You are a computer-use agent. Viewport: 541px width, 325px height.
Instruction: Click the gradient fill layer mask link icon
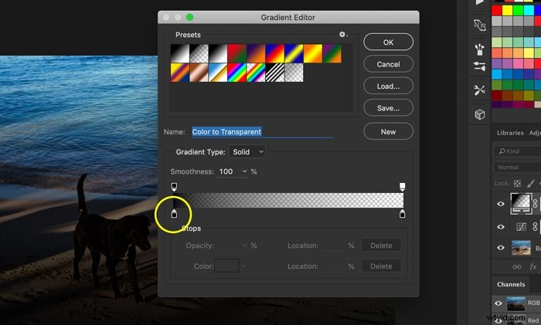535,203
